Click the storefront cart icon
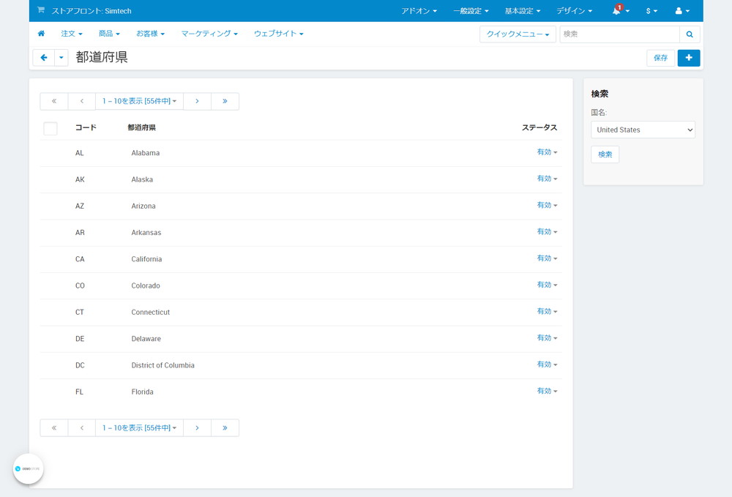This screenshot has height=497, width=732. 41,10
